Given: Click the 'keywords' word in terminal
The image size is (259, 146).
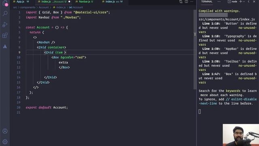Looking at the screenshot, I should click(x=233, y=91).
